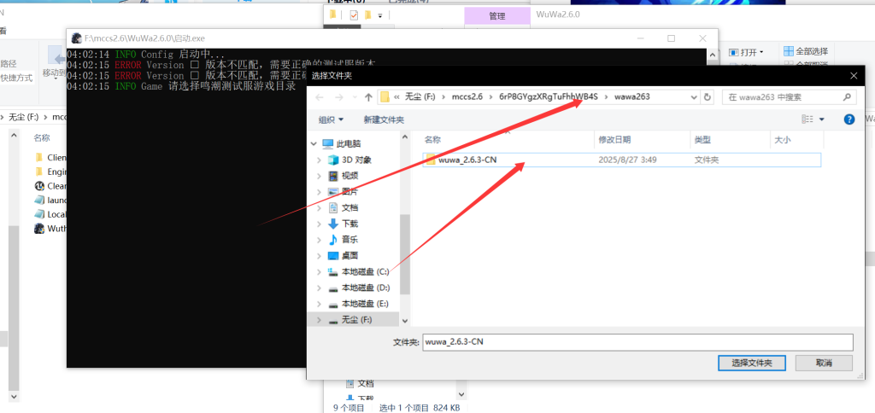The height and width of the screenshot is (413, 875).
Task: Select 下载 folder in dialog navigation pane
Action: click(x=349, y=224)
